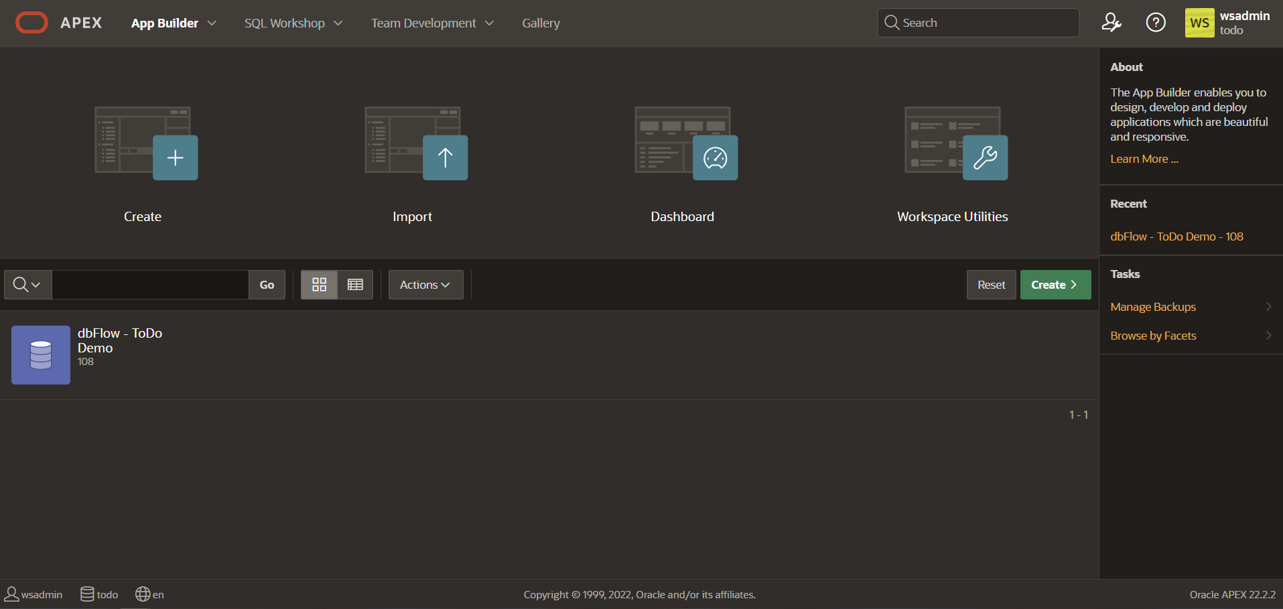
Task: Click the Reset button
Action: coord(991,285)
